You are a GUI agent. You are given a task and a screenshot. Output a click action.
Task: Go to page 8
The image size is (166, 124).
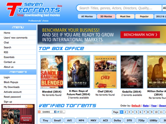pyautogui.click(x=148, y=112)
